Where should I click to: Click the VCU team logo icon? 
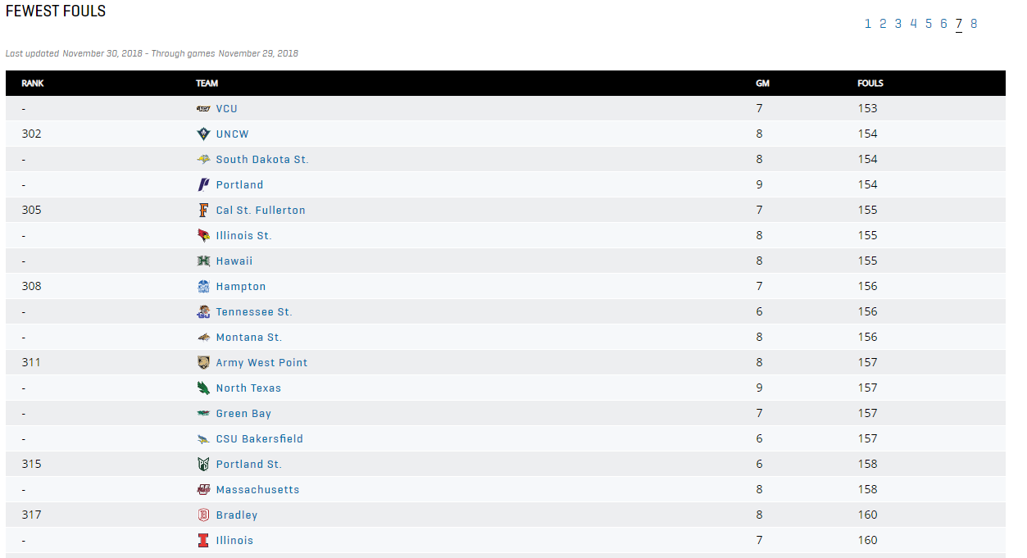pyautogui.click(x=203, y=108)
